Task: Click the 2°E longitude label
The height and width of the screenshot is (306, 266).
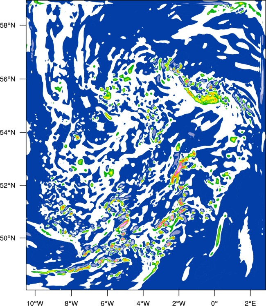Action: click(x=250, y=303)
